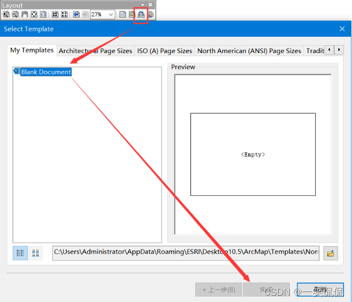Select the Layout Zoom Out tool
The height and width of the screenshot is (302, 352).
tap(15, 15)
